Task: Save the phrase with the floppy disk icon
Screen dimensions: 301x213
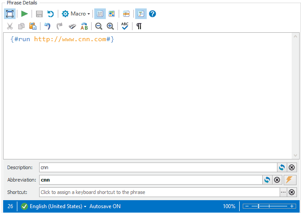Action: 40,14
